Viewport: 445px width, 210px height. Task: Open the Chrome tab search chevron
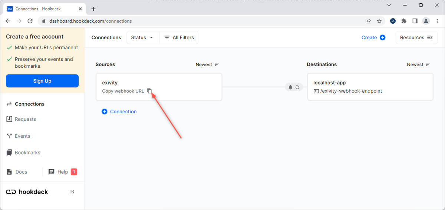point(389,5)
